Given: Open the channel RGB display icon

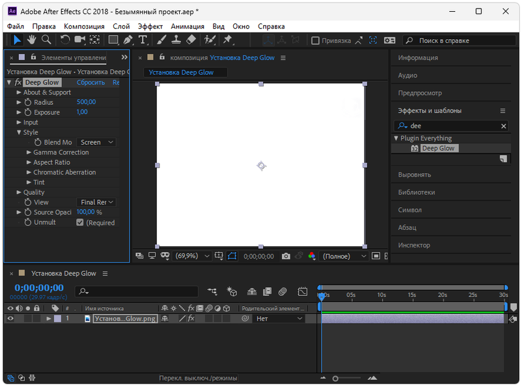Looking at the screenshot, I should (x=312, y=256).
